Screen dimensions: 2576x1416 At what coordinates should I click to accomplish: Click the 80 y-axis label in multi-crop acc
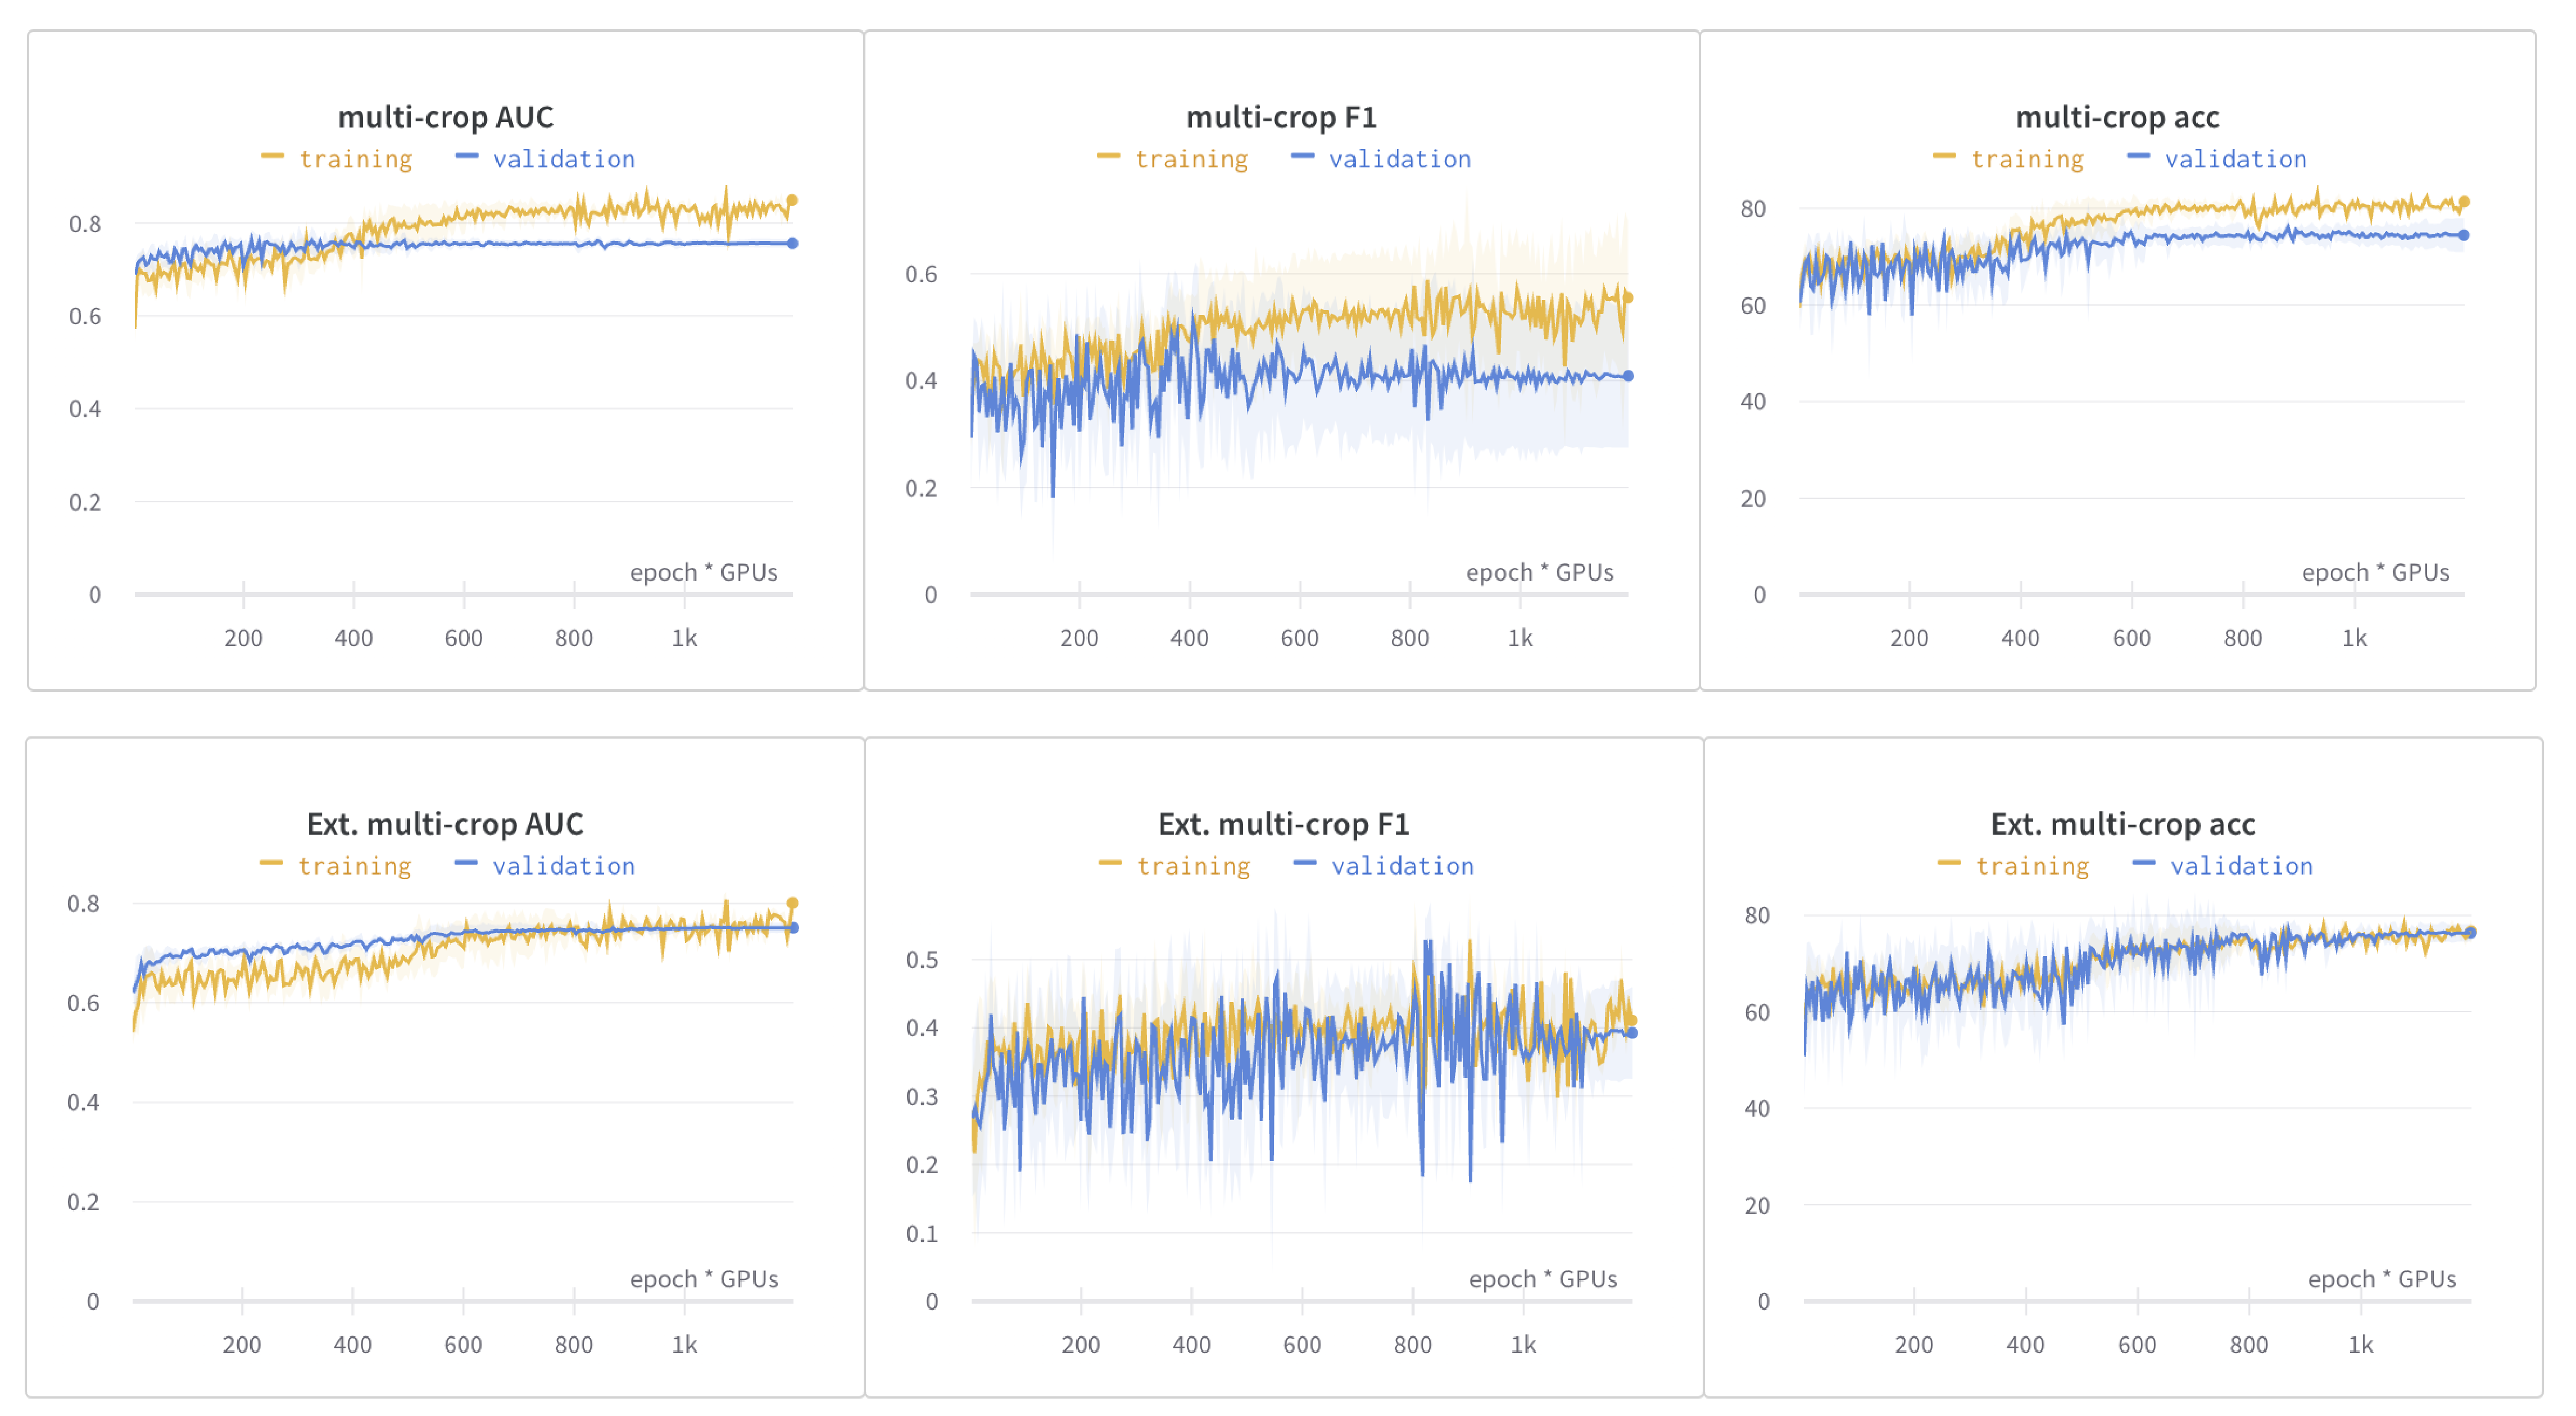[x=1753, y=209]
